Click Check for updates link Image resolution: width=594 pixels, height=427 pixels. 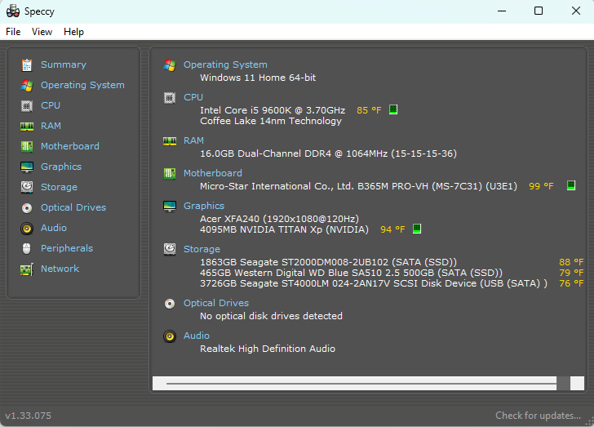click(538, 416)
